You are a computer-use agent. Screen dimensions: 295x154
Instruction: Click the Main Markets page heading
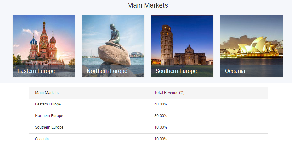(147, 5)
